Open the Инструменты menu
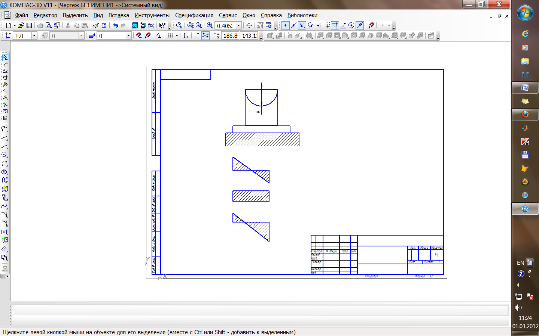This screenshot has height=336, width=539. click(152, 15)
